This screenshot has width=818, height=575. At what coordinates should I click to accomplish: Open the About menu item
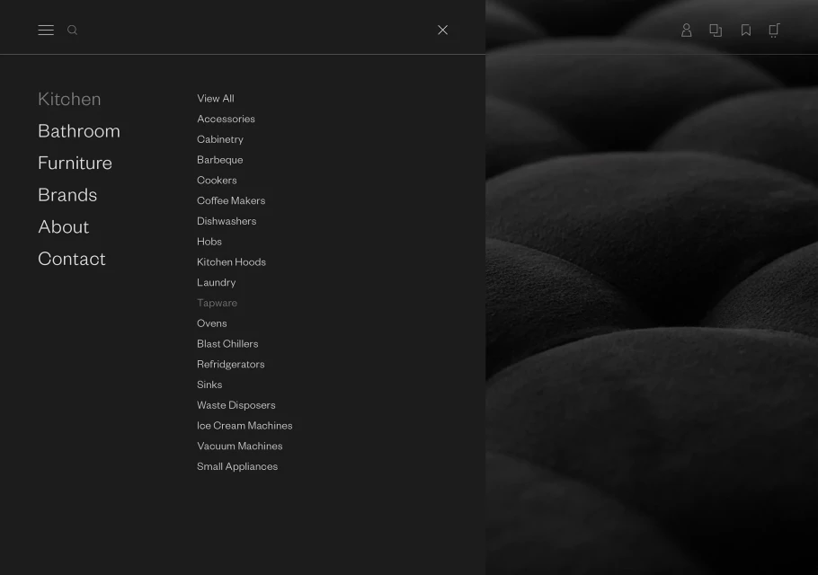pyautogui.click(x=64, y=226)
